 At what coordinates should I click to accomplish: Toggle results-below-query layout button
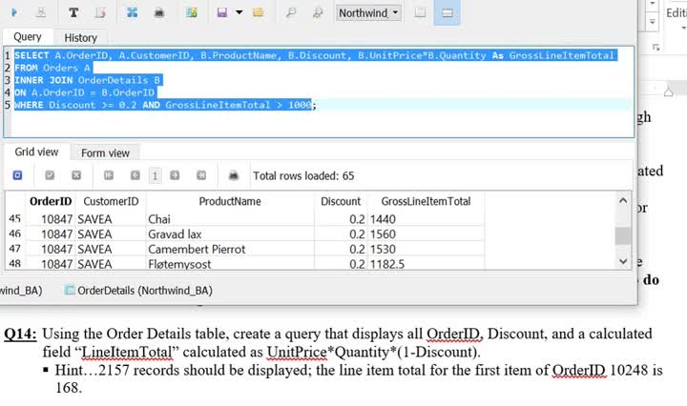pos(447,12)
